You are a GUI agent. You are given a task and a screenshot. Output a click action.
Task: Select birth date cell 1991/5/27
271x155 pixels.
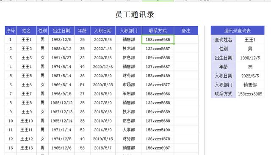[x=61, y=57]
